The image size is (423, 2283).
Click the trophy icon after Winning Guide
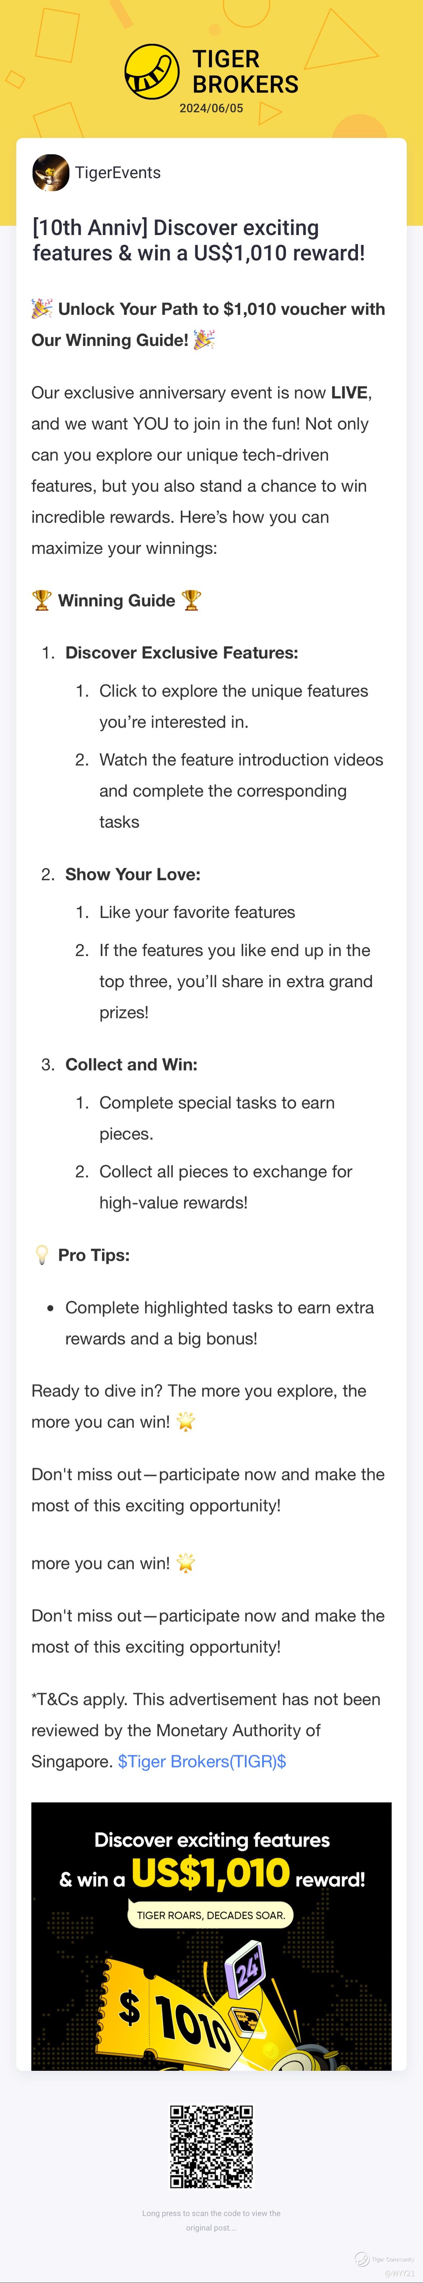191,600
